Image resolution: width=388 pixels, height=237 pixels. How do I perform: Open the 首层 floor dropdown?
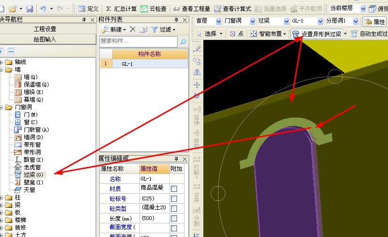click(x=218, y=22)
